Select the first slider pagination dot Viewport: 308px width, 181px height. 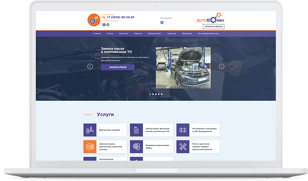coord(150,94)
